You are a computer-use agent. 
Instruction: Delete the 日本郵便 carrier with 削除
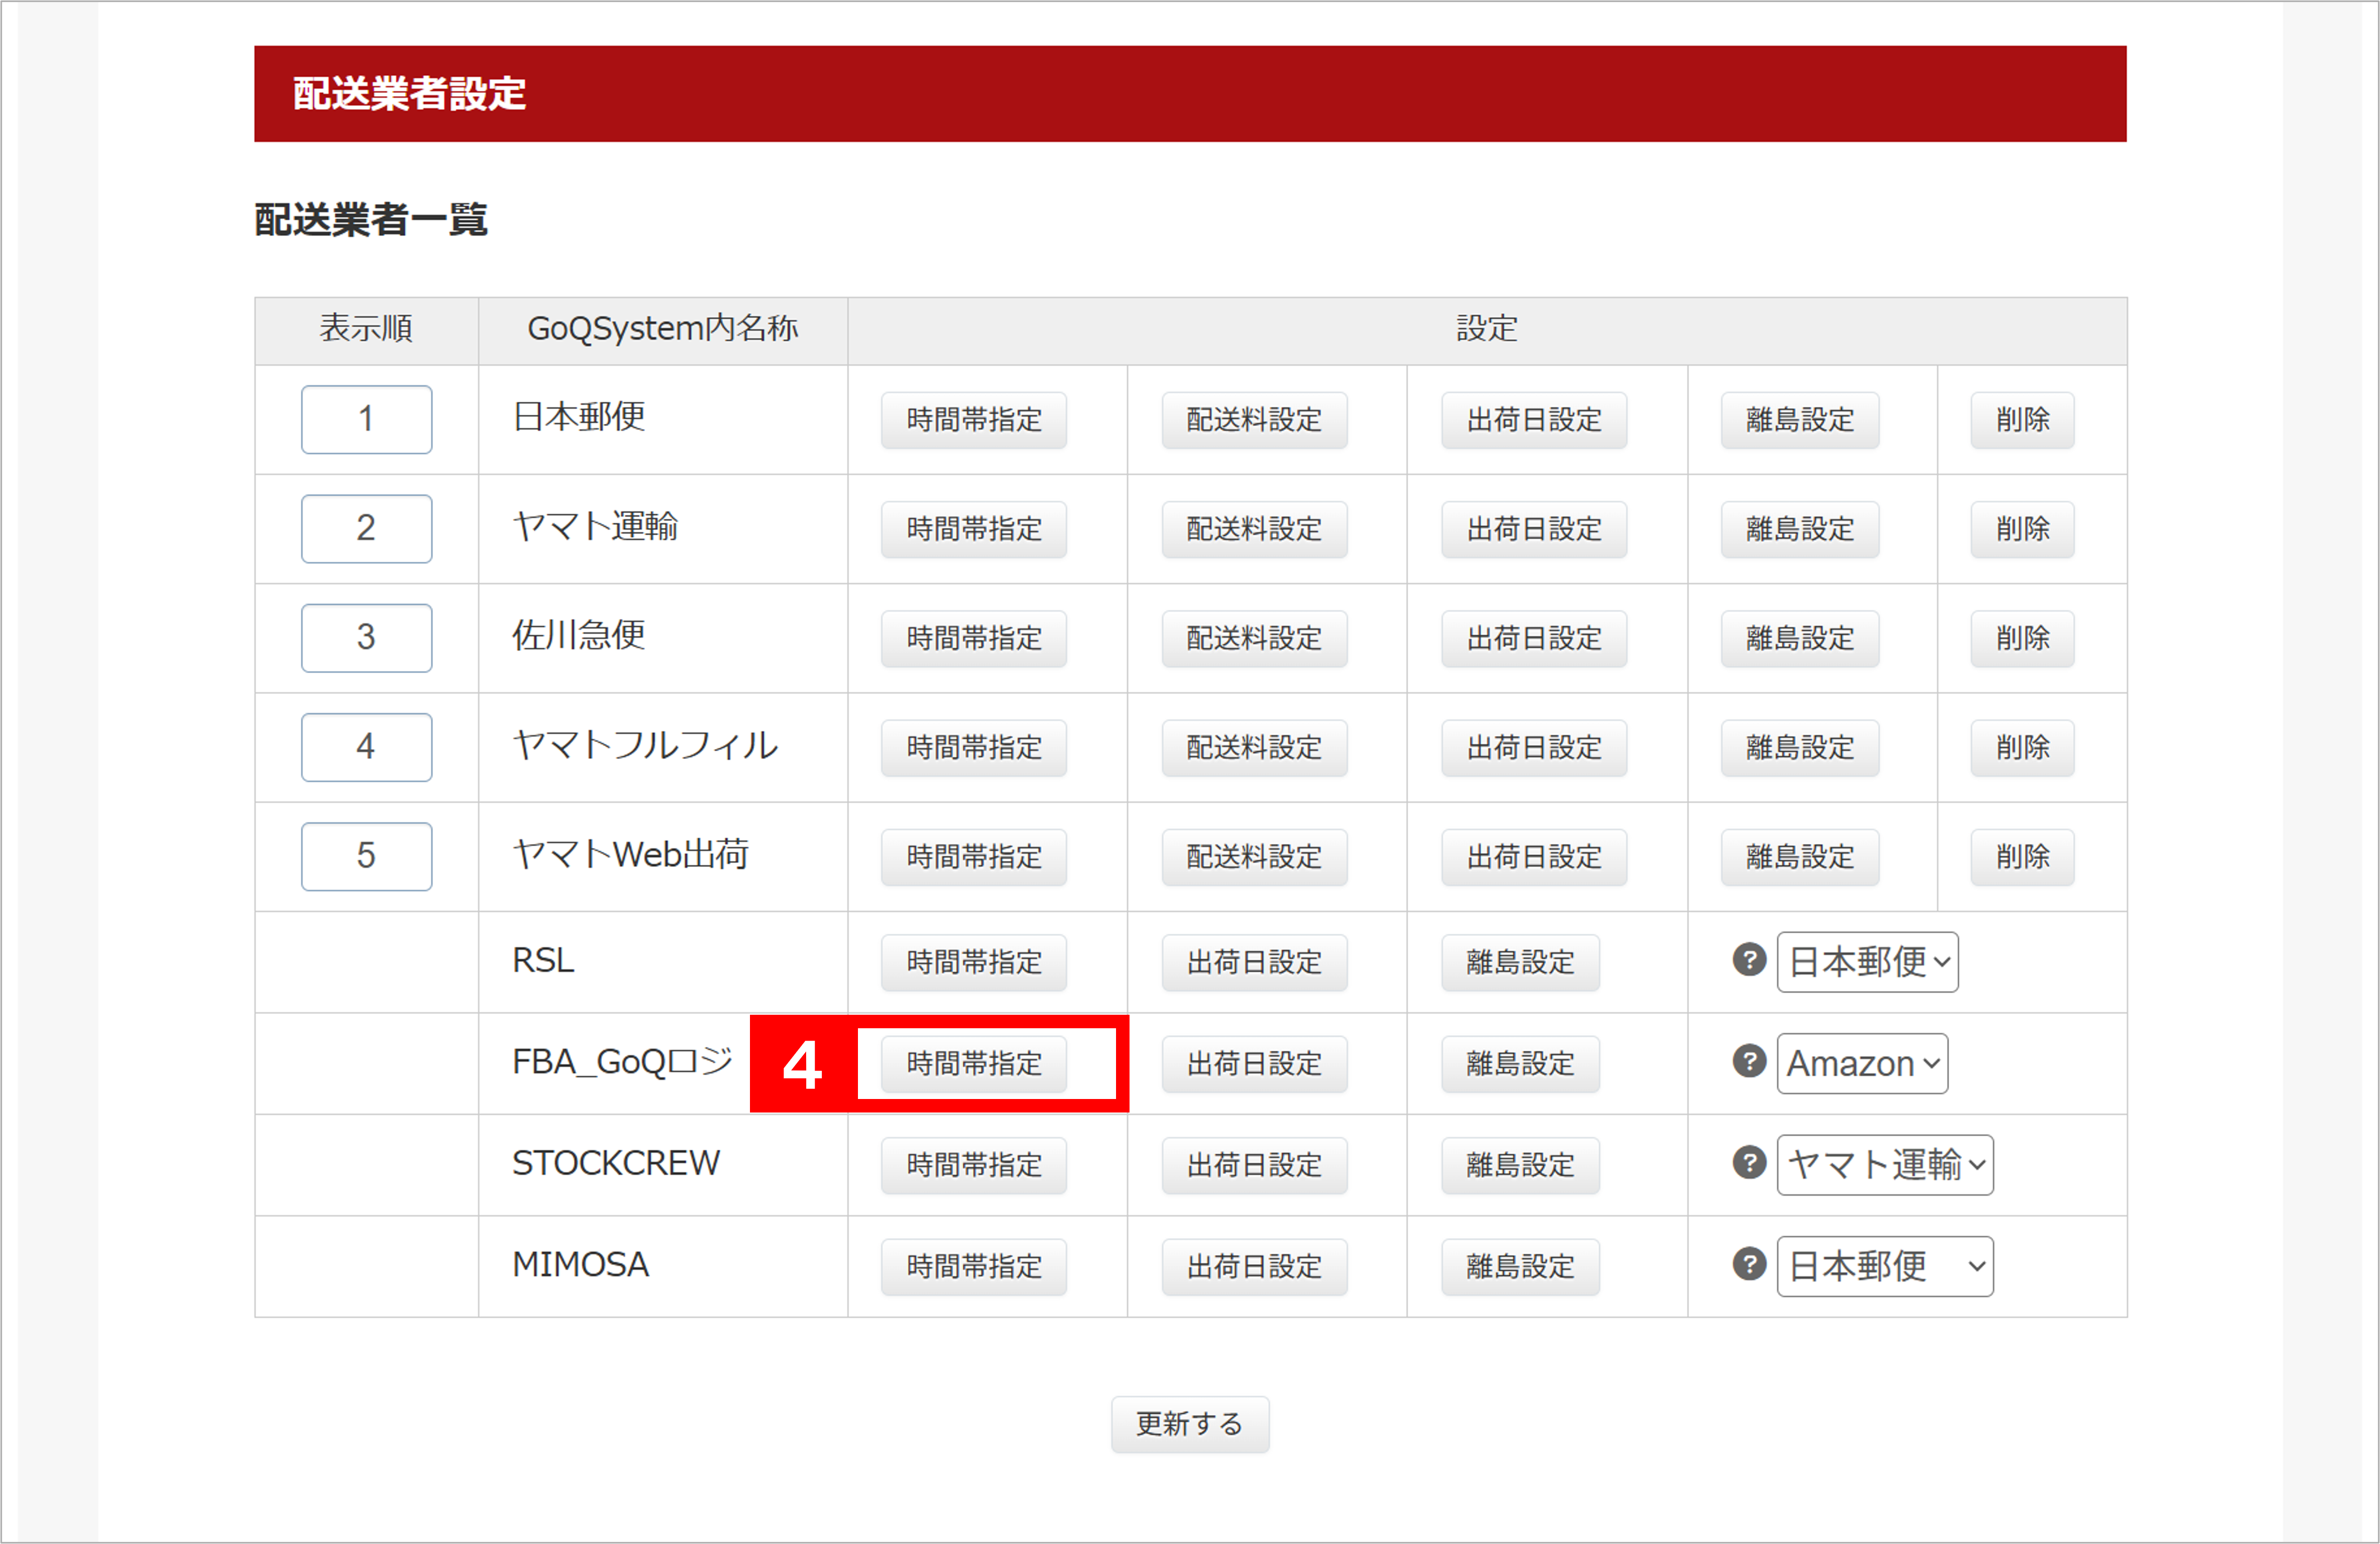pyautogui.click(x=2022, y=420)
